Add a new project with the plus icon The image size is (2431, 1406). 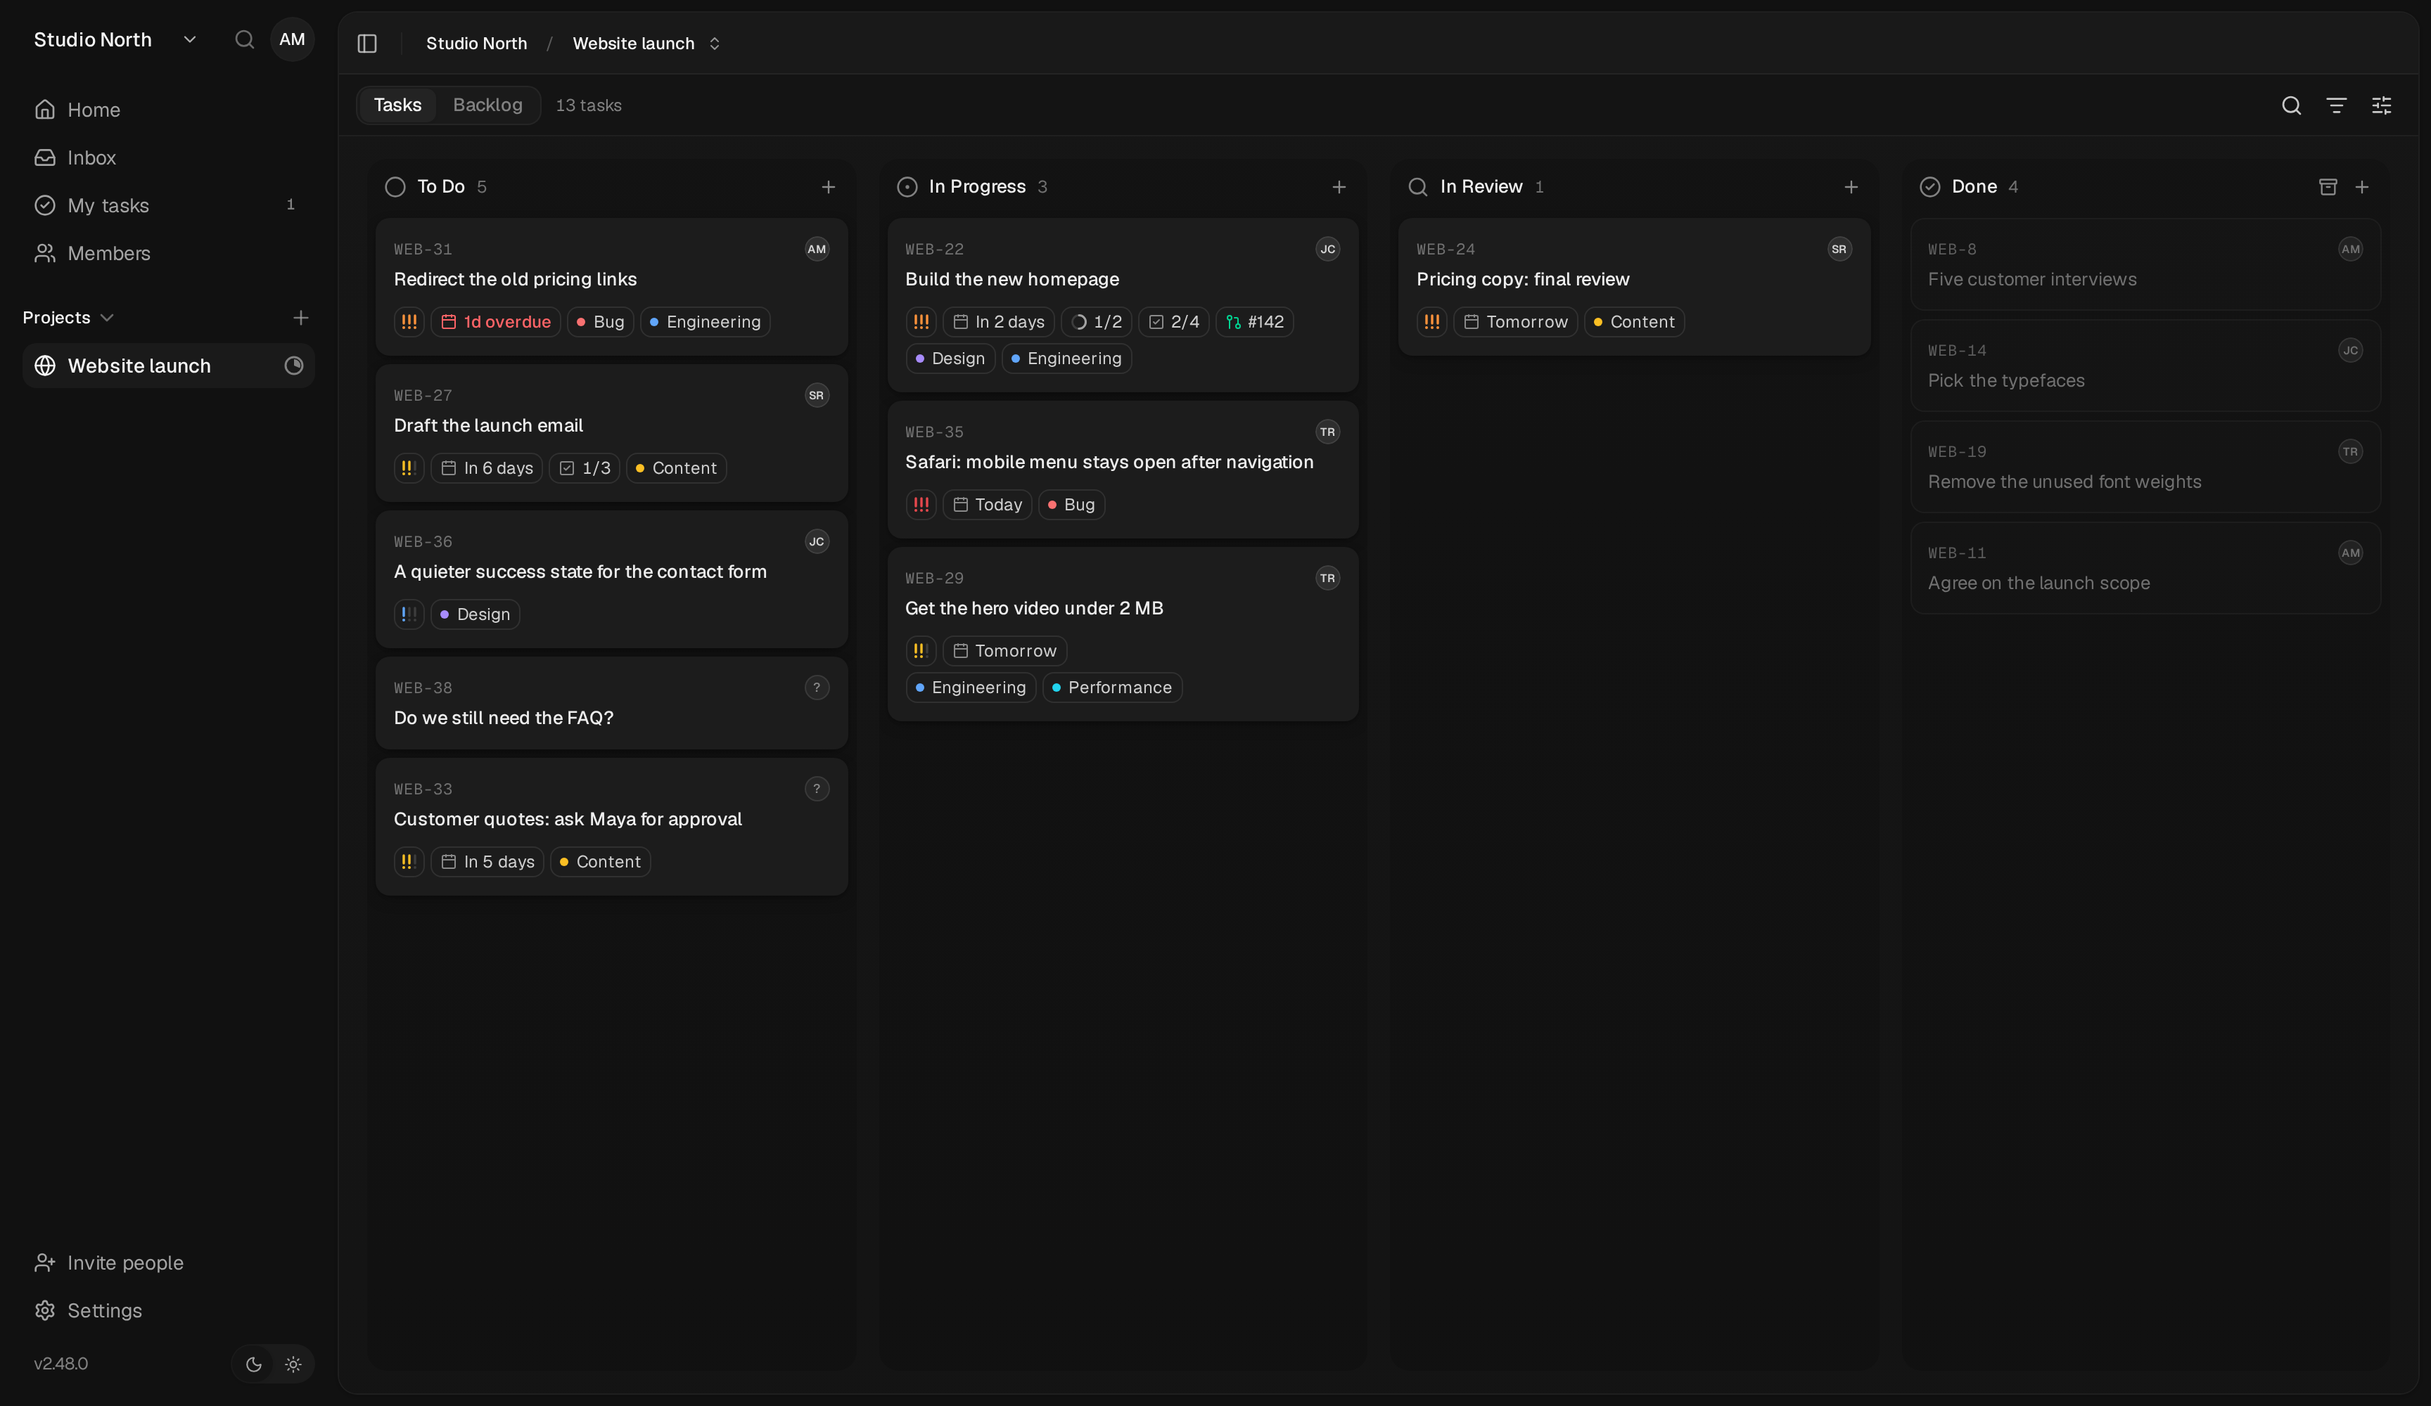pyautogui.click(x=301, y=317)
